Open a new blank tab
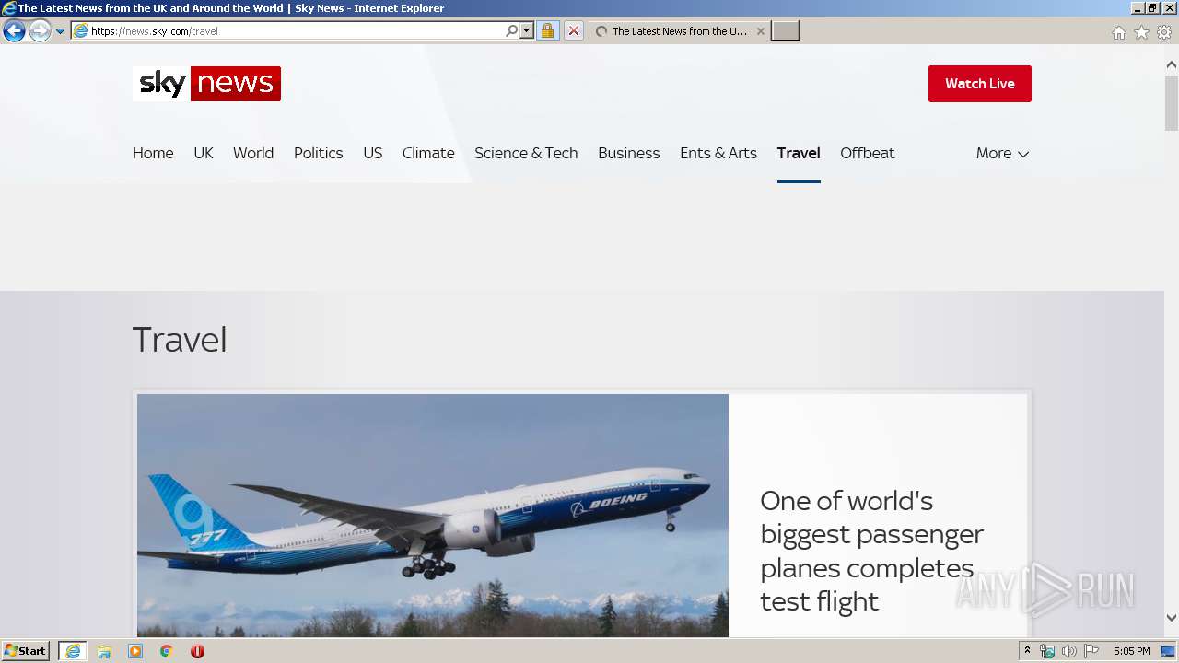This screenshot has height=663, width=1179. click(x=785, y=31)
